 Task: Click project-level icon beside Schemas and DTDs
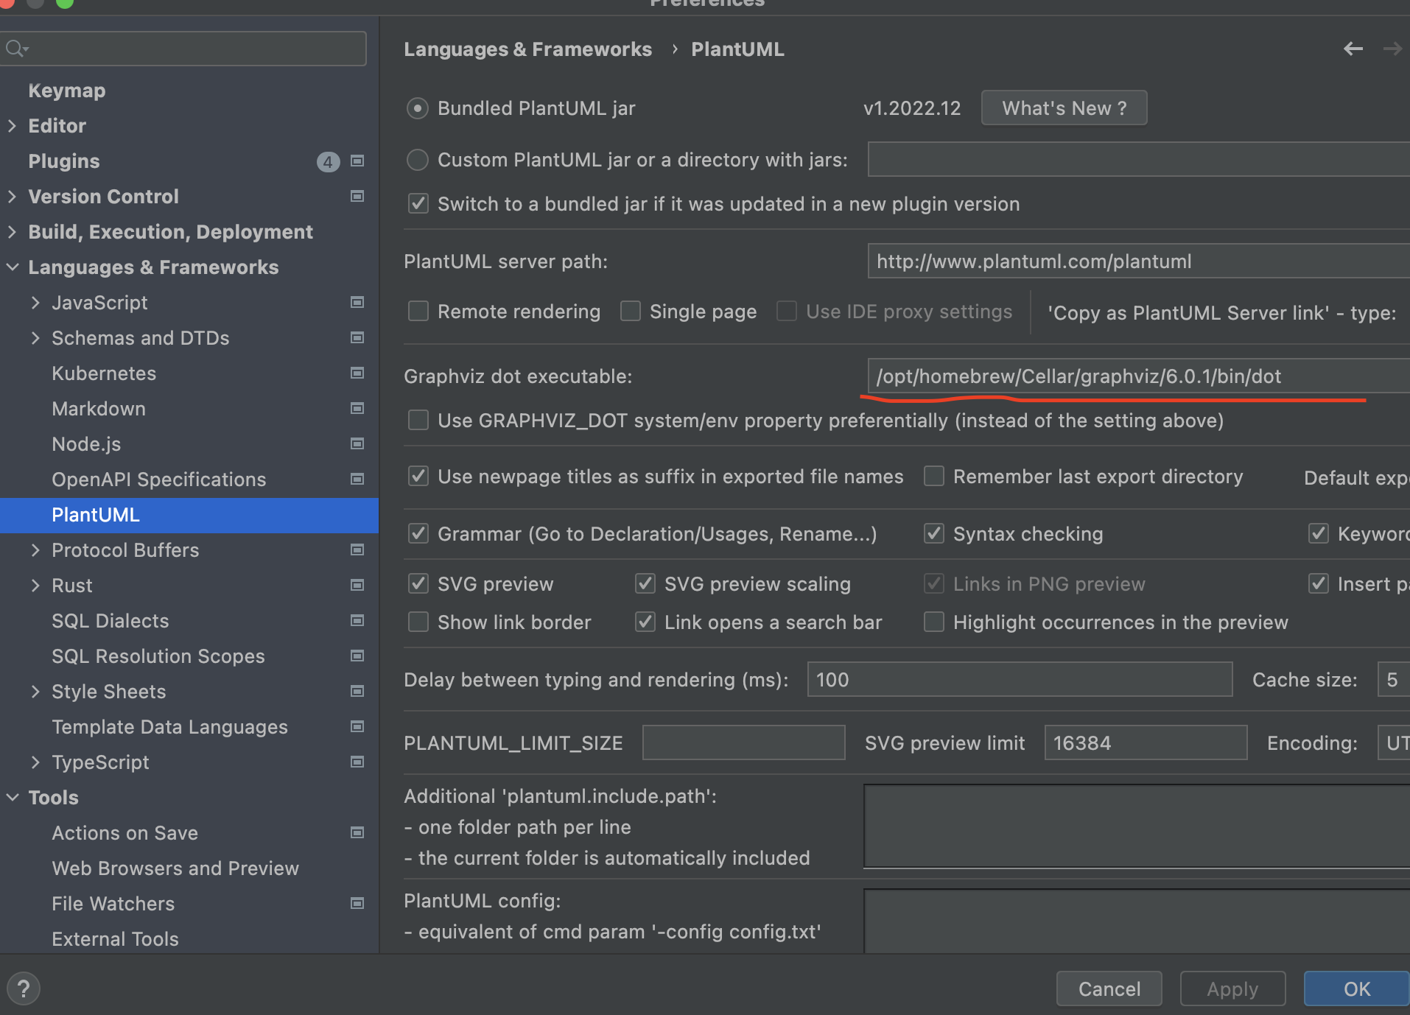357,338
